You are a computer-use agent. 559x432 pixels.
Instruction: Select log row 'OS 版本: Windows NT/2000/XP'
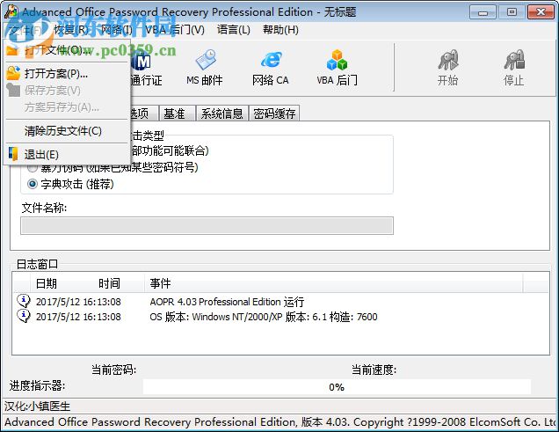[x=281, y=317]
